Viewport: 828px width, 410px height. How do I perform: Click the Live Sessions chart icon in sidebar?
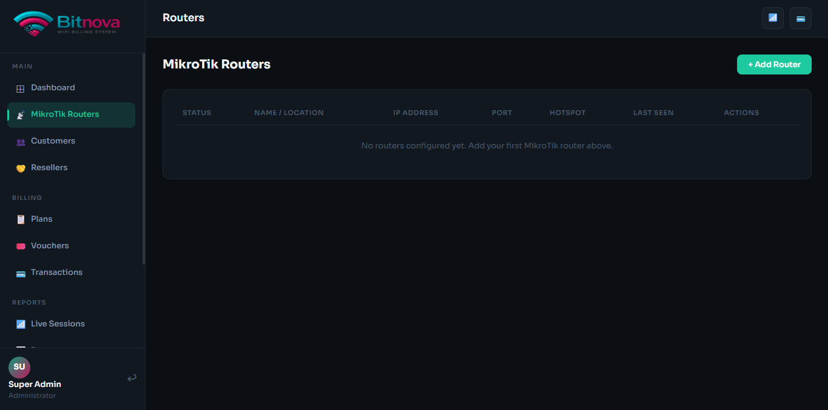tap(20, 325)
